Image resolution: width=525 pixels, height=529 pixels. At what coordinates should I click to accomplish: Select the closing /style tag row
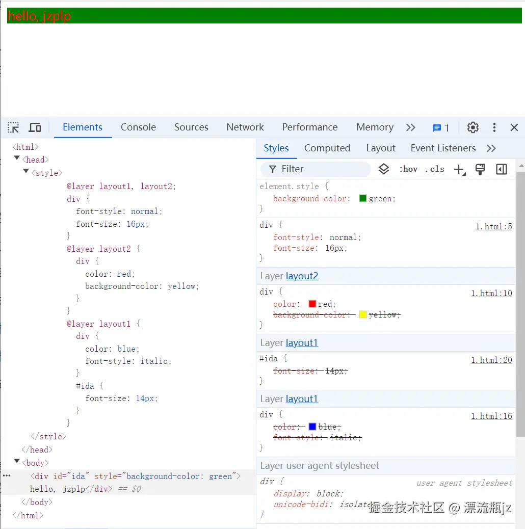(48, 436)
